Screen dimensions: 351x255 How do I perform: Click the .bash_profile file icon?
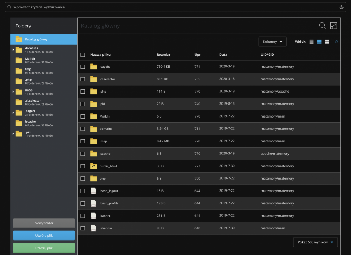(93, 203)
